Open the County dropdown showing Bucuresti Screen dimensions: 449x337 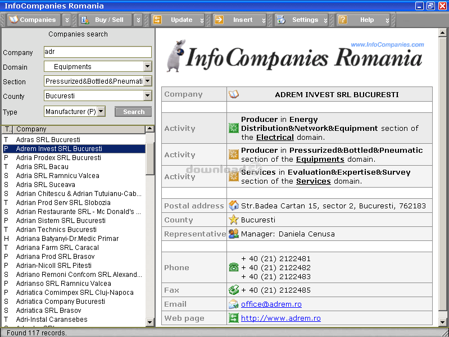coord(98,95)
